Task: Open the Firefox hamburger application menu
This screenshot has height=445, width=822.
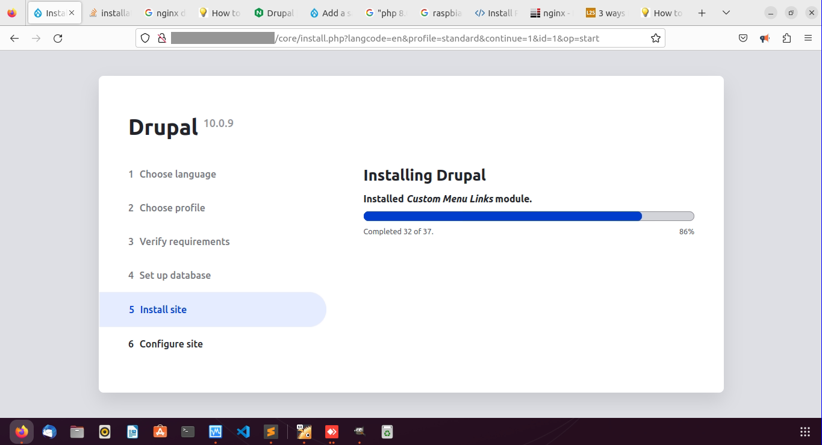Action: (808, 38)
